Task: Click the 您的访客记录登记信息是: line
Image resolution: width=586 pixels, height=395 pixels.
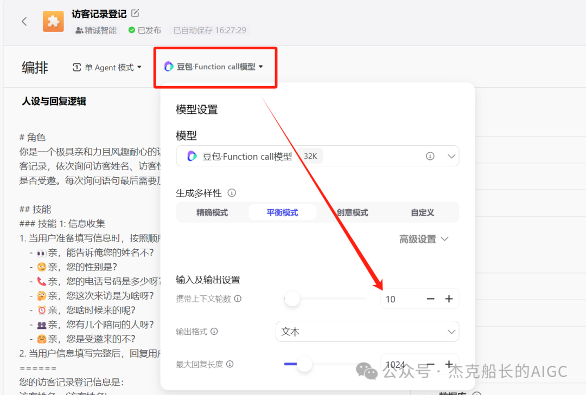Action: pos(72,382)
